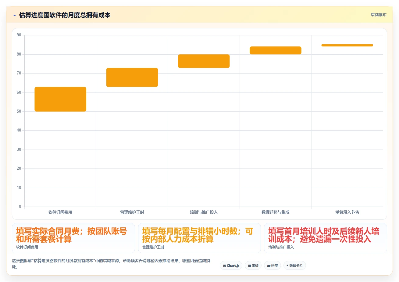Click the 培训与推广投入 waterfall bar

(204, 61)
